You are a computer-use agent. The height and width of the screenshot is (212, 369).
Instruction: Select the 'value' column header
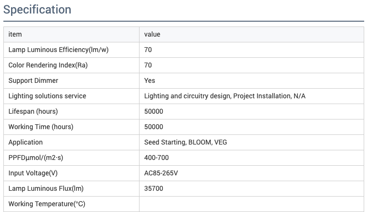click(152, 34)
